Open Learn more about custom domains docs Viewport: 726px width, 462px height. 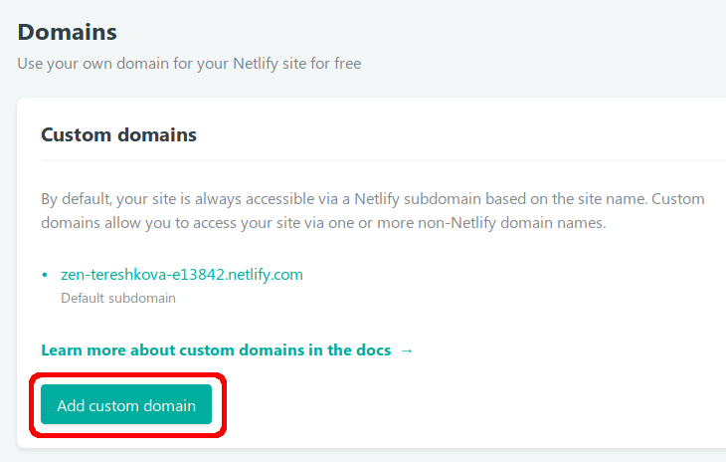point(215,349)
